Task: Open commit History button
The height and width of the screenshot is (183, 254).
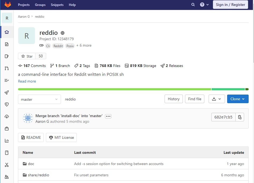Action: coord(174,99)
